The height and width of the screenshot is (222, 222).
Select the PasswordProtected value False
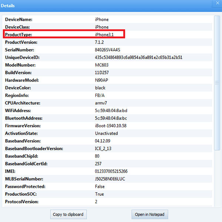[100, 186]
